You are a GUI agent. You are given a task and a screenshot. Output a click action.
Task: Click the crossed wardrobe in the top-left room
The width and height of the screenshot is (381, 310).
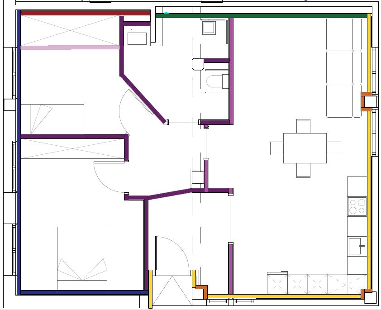pos(70,30)
